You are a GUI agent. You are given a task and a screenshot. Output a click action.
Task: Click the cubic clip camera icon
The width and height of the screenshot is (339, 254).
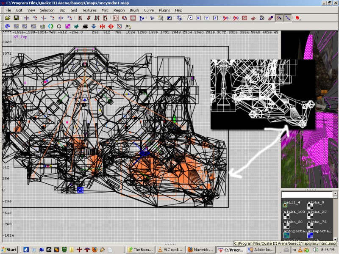[x=169, y=18]
